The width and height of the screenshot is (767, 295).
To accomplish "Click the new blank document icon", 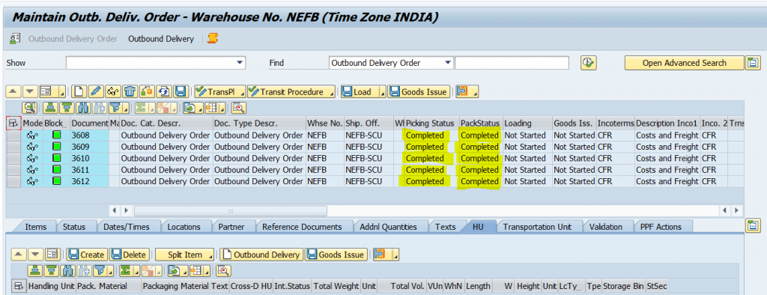I will tap(79, 91).
